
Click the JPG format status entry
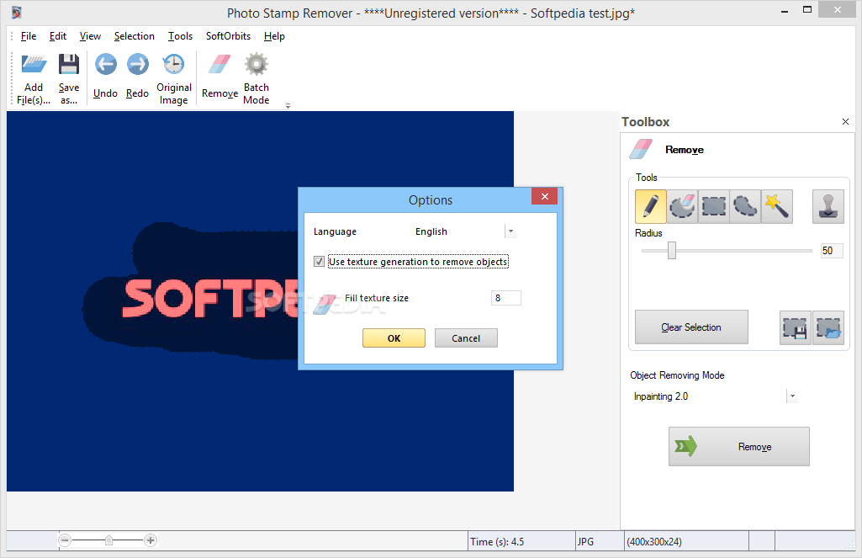(585, 541)
